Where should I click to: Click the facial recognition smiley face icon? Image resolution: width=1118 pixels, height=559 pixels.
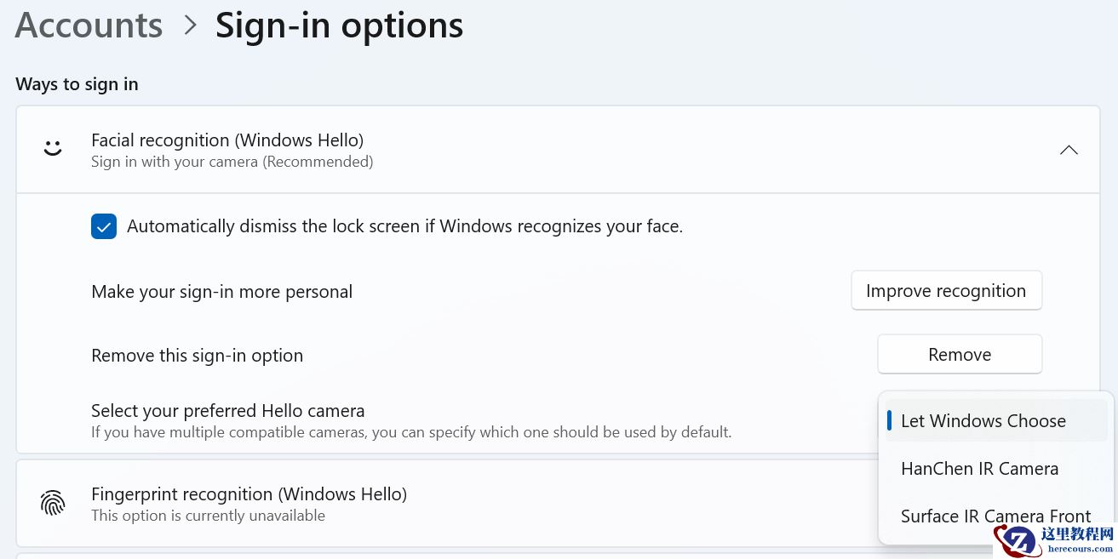point(53,147)
